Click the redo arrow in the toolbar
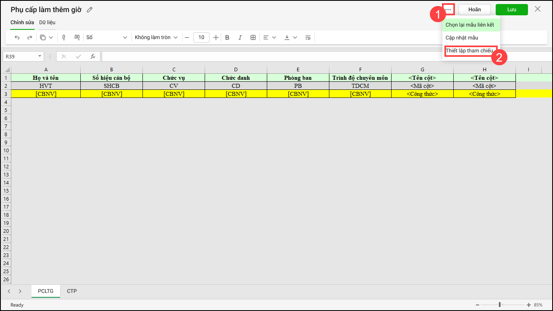553x311 pixels. [29, 37]
